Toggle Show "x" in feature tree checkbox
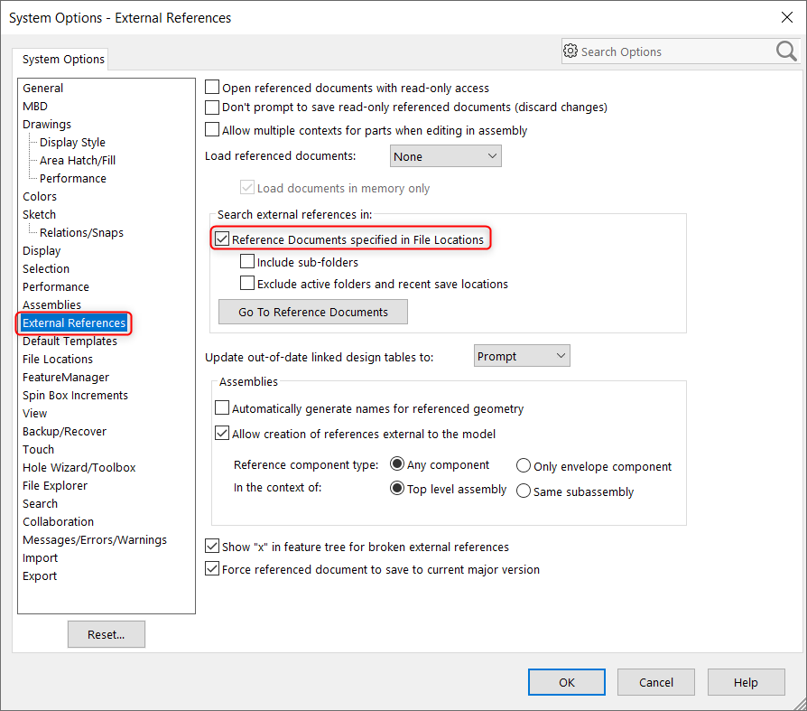Image resolution: width=807 pixels, height=711 pixels. point(212,547)
